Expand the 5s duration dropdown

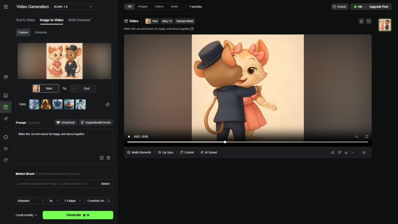click(x=54, y=201)
